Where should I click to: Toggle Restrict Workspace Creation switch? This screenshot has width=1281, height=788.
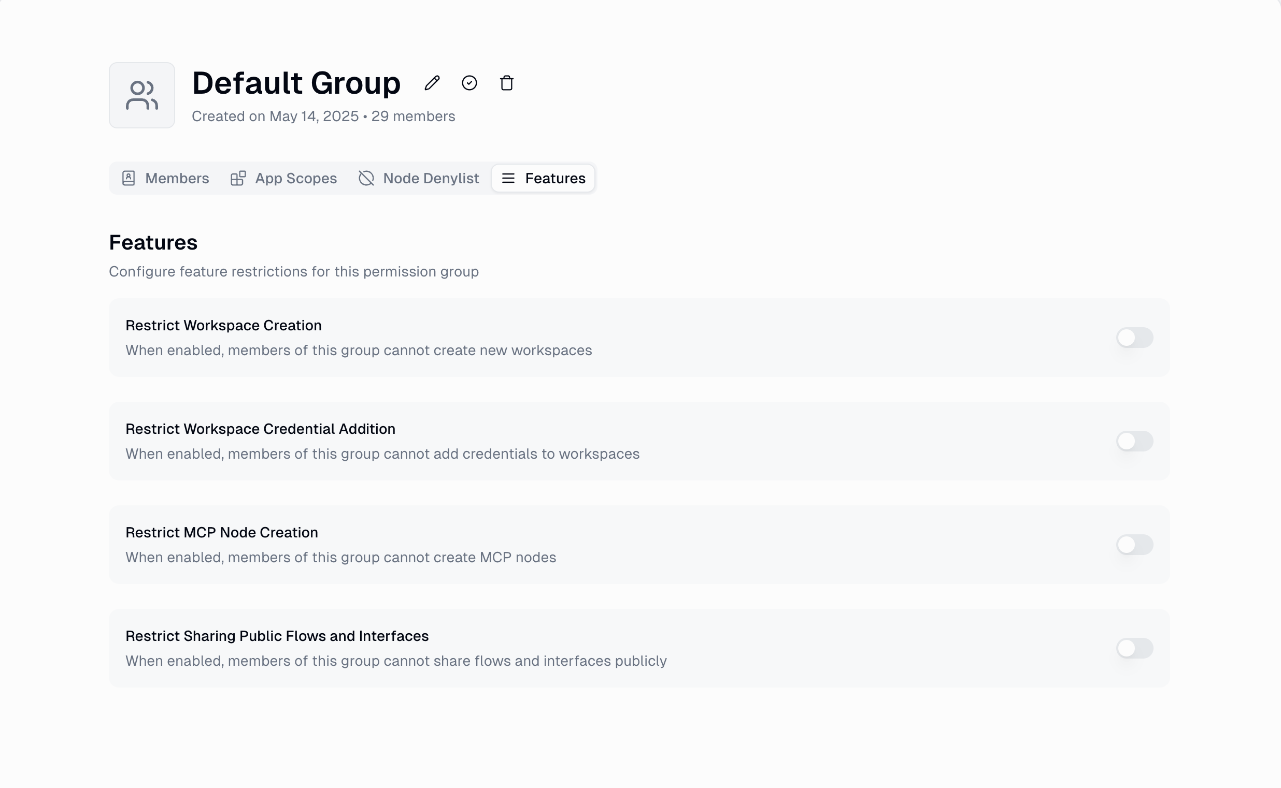1134,338
